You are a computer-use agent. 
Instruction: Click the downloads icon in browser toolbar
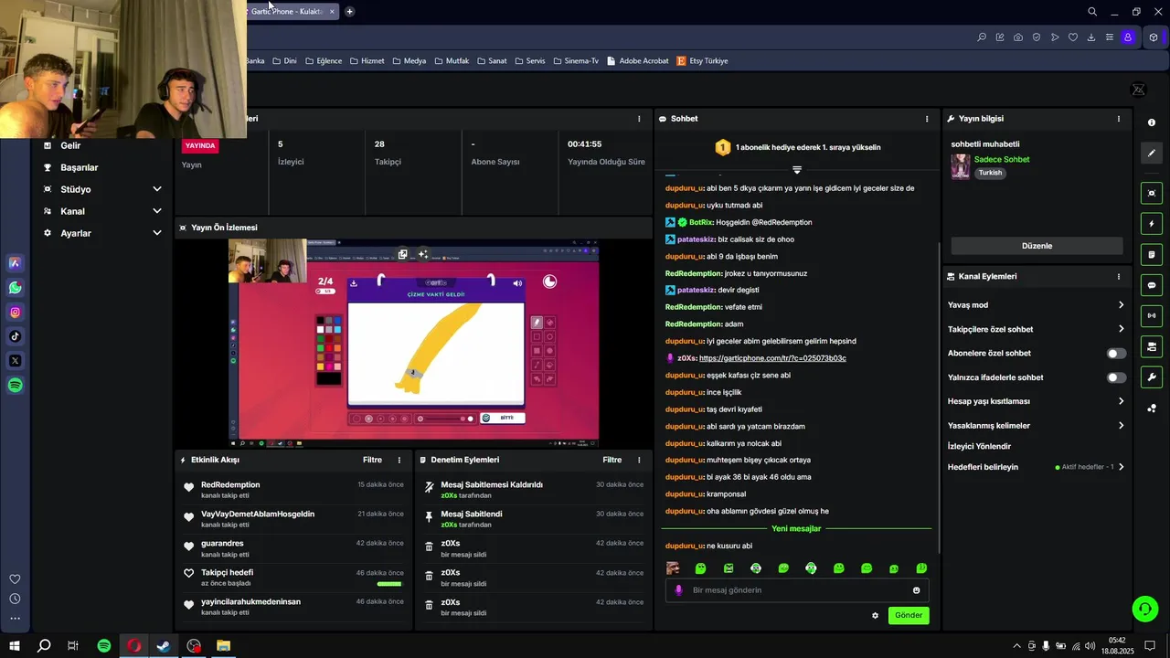point(1091,37)
